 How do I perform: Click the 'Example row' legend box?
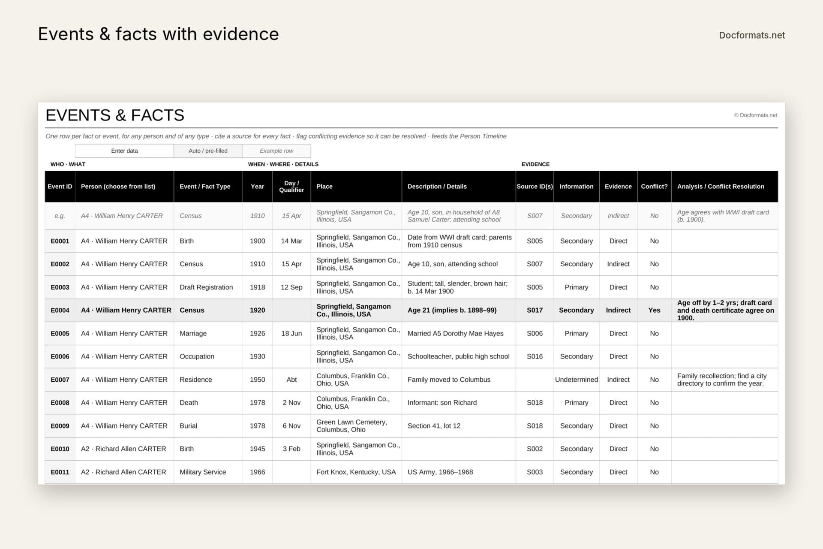pos(276,151)
